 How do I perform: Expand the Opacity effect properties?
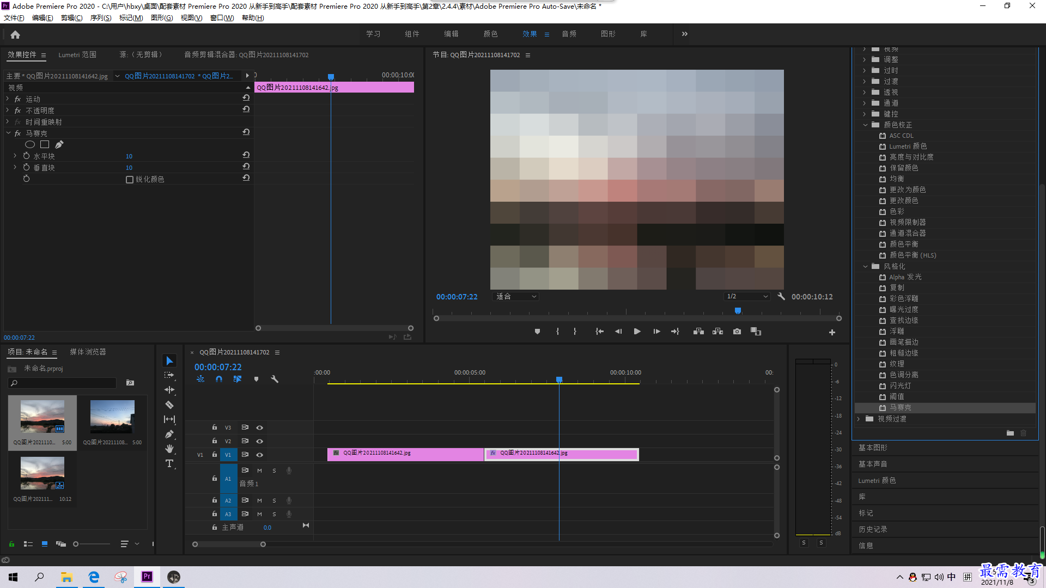pyautogui.click(x=8, y=111)
